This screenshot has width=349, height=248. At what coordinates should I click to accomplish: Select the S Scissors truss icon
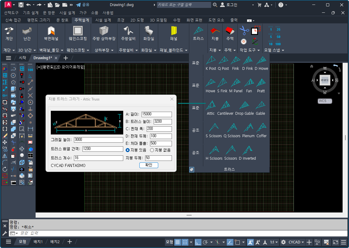tap(214, 128)
